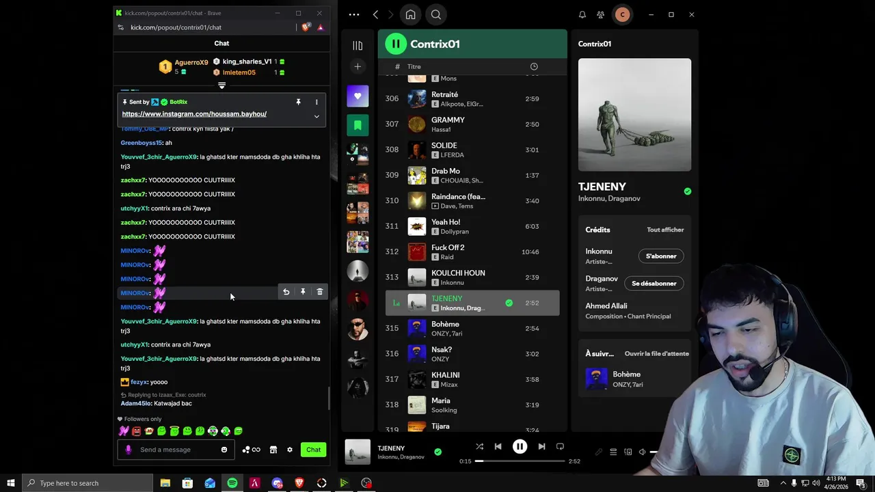Select track Raindance row
This screenshot has width=875, height=492.
coord(472,201)
